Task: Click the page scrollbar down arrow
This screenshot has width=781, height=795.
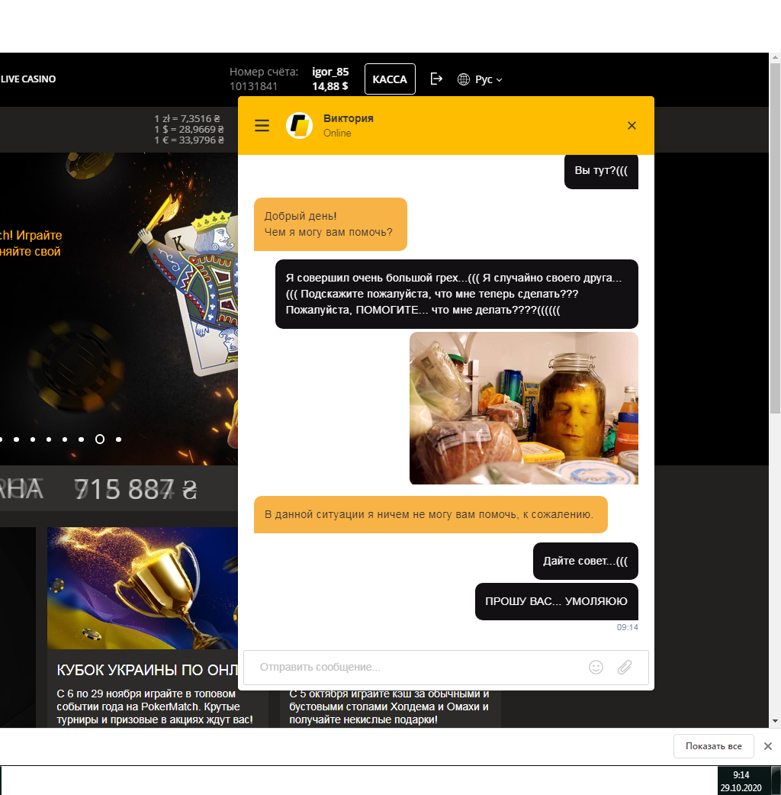Action: [x=776, y=721]
